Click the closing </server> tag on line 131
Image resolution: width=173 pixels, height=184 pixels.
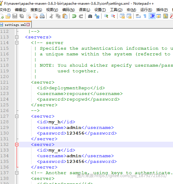point(44,139)
